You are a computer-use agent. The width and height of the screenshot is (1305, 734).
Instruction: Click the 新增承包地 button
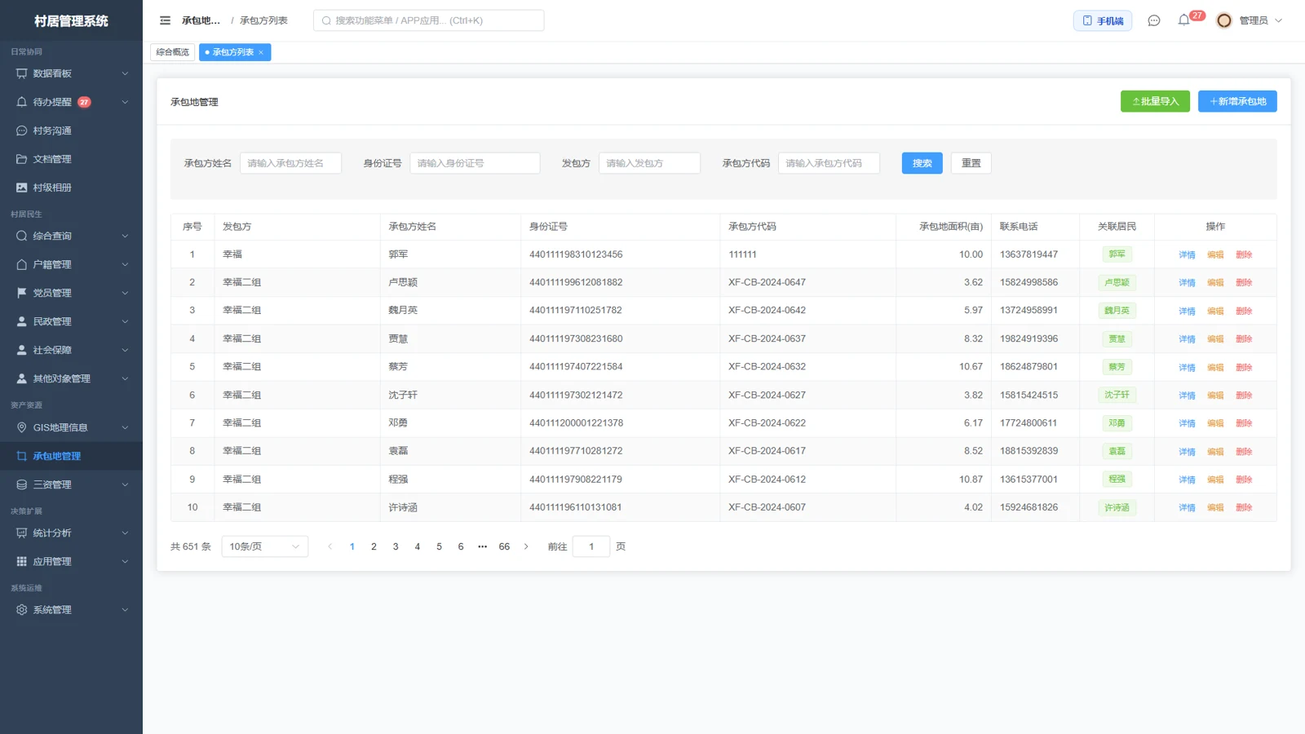[x=1237, y=101]
